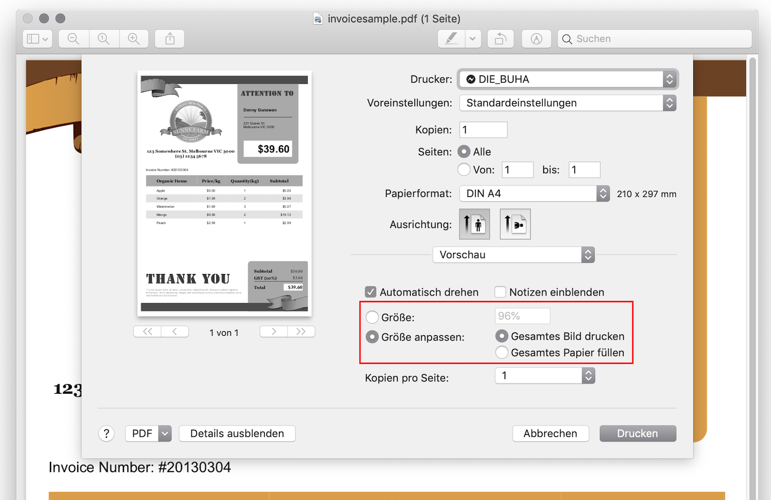This screenshot has width=771, height=500.
Task: Click the zoom out magnifier icon
Action: 73,39
